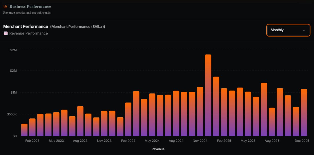This screenshot has height=155, width=314.
Task: Click the trend chart icon beside Revenue Performance
Action: [6, 33]
